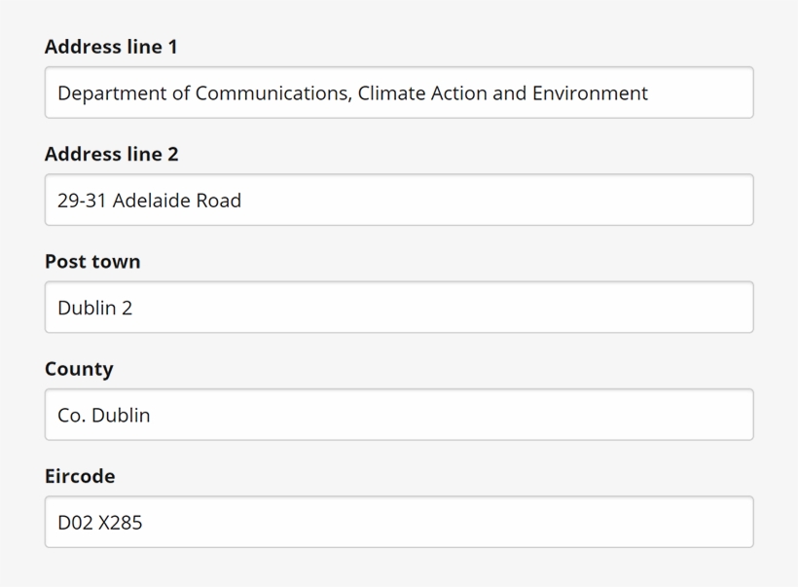Click the "Address line 2" label
The width and height of the screenshot is (798, 587).
111,154
